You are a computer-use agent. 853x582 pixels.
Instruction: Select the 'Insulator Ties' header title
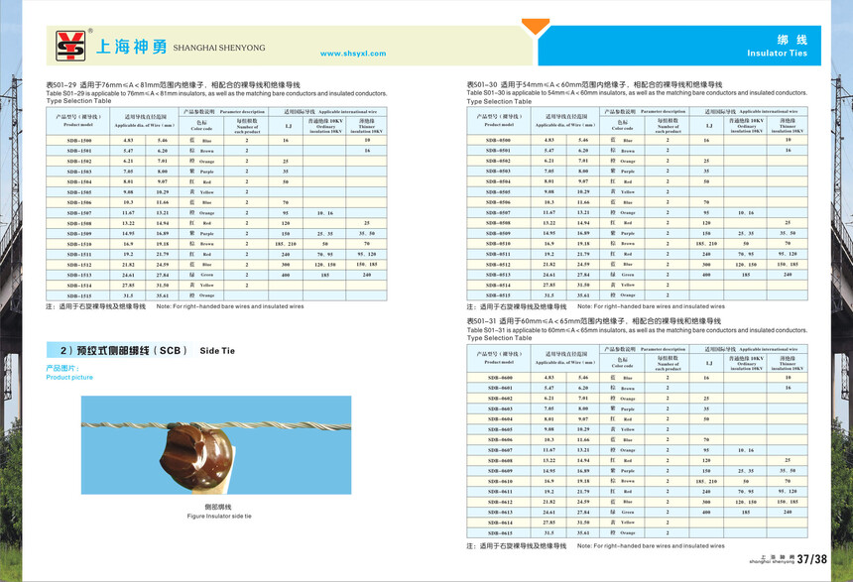coord(777,53)
